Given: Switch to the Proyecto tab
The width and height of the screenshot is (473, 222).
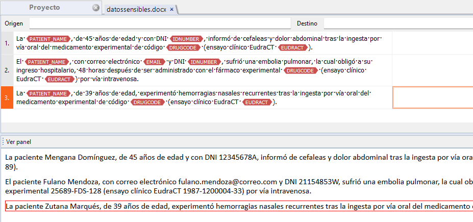Looking at the screenshot, I should point(44,8).
